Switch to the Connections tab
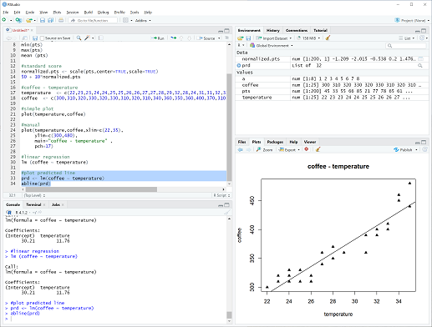The height and width of the screenshot is (327, 432). (297, 30)
